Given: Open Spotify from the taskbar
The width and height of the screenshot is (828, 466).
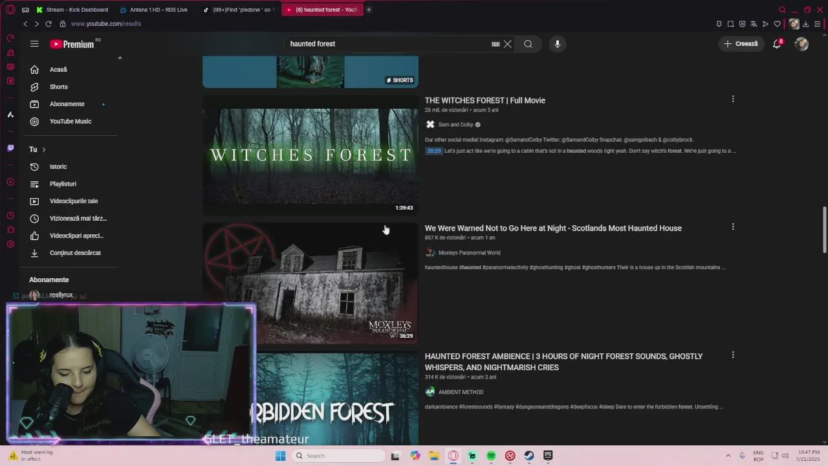Looking at the screenshot, I should pos(491,456).
